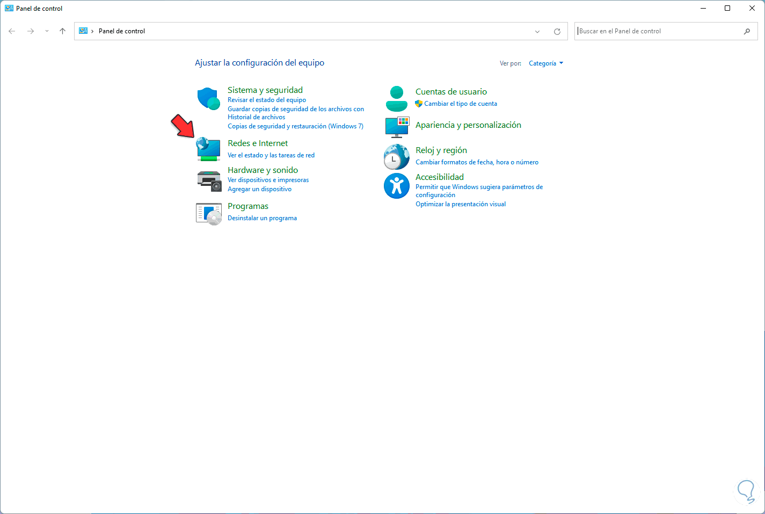Screen dimensions: 765x514
Task: Open Reloj y región category
Action: (441, 150)
